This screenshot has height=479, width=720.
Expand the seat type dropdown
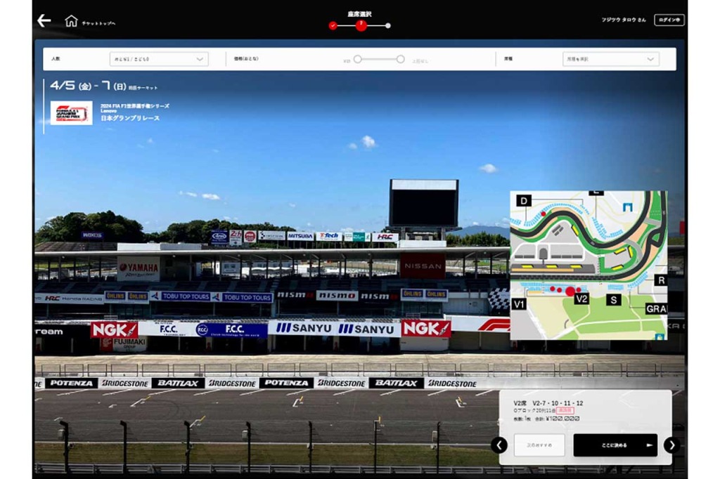(x=610, y=59)
